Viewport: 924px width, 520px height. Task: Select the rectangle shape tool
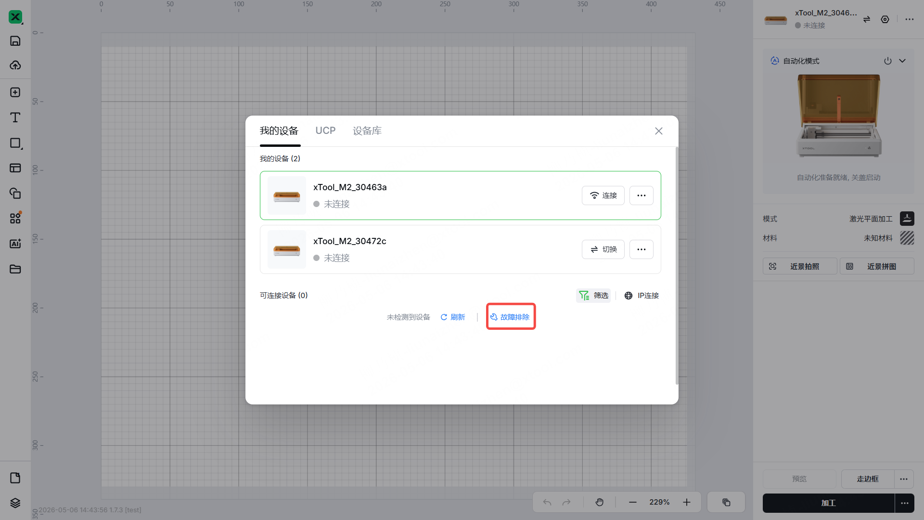15,143
